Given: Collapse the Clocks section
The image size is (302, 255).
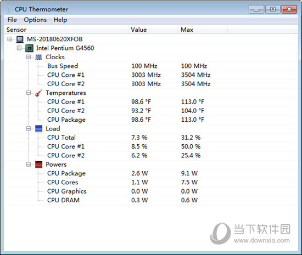Looking at the screenshot, I should click(x=29, y=57).
